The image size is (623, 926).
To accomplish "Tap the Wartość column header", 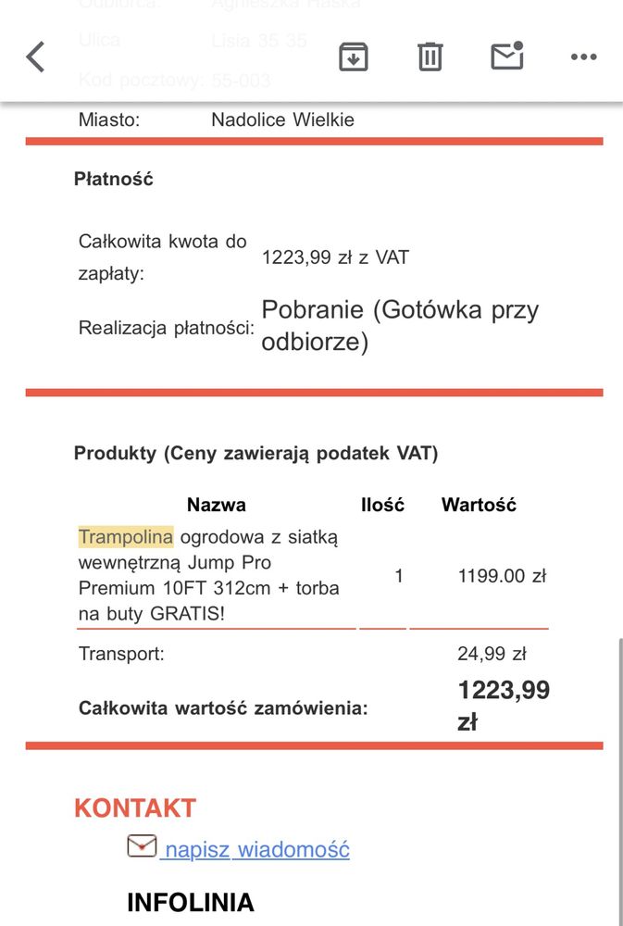I will coord(479,505).
